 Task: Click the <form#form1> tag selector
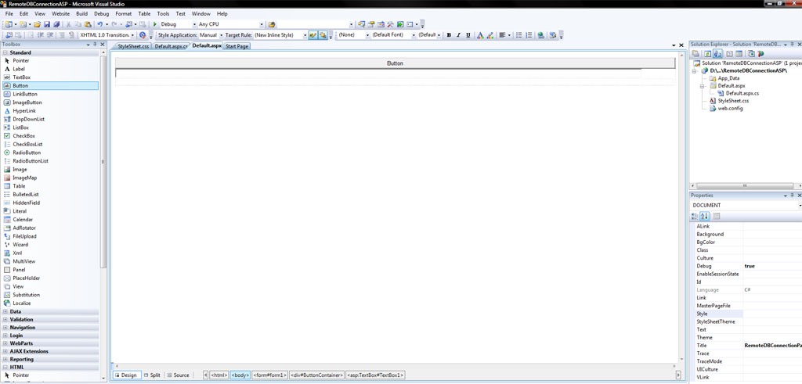[x=269, y=375]
